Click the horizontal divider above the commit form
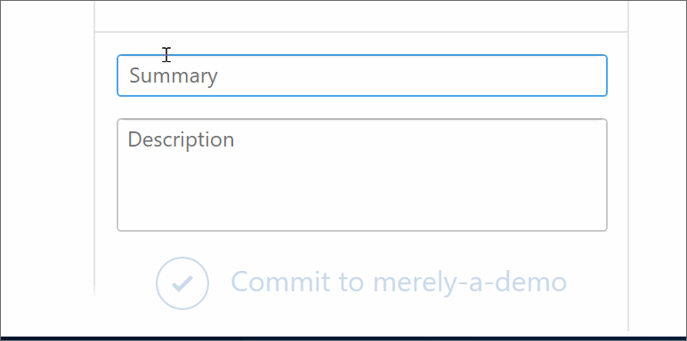This screenshot has width=687, height=341. point(361,32)
